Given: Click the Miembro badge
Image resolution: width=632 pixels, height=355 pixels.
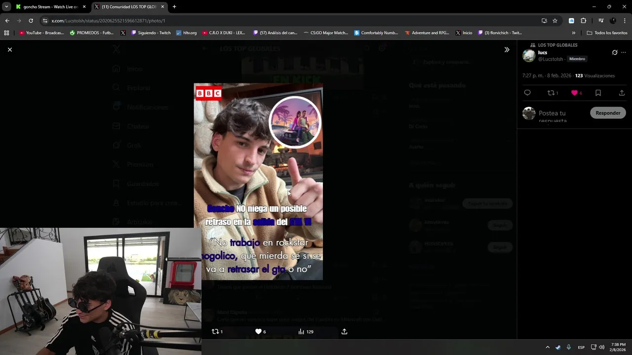Looking at the screenshot, I should point(577,59).
